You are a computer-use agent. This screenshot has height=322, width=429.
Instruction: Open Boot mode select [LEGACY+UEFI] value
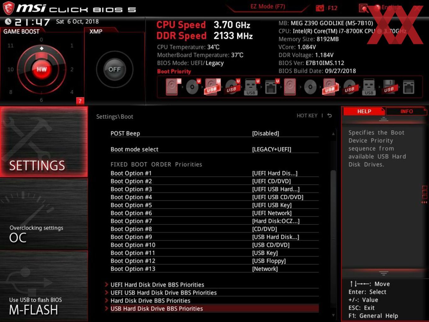[x=271, y=149]
